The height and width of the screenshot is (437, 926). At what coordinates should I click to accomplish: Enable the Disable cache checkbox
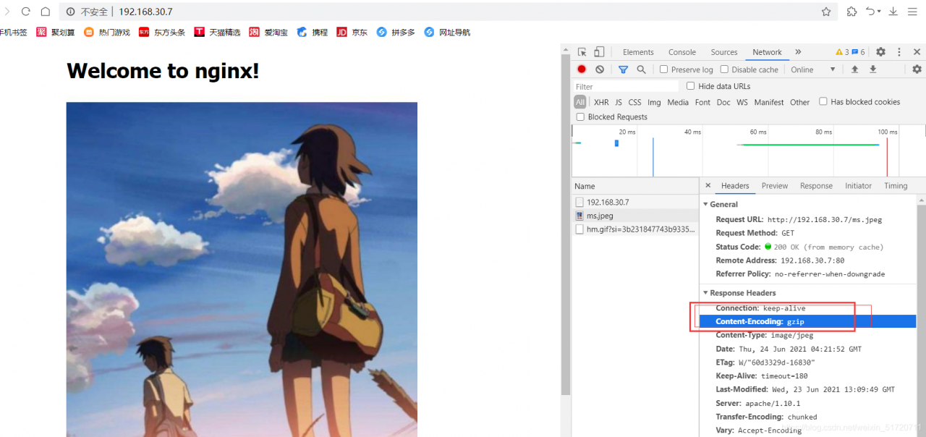click(724, 69)
